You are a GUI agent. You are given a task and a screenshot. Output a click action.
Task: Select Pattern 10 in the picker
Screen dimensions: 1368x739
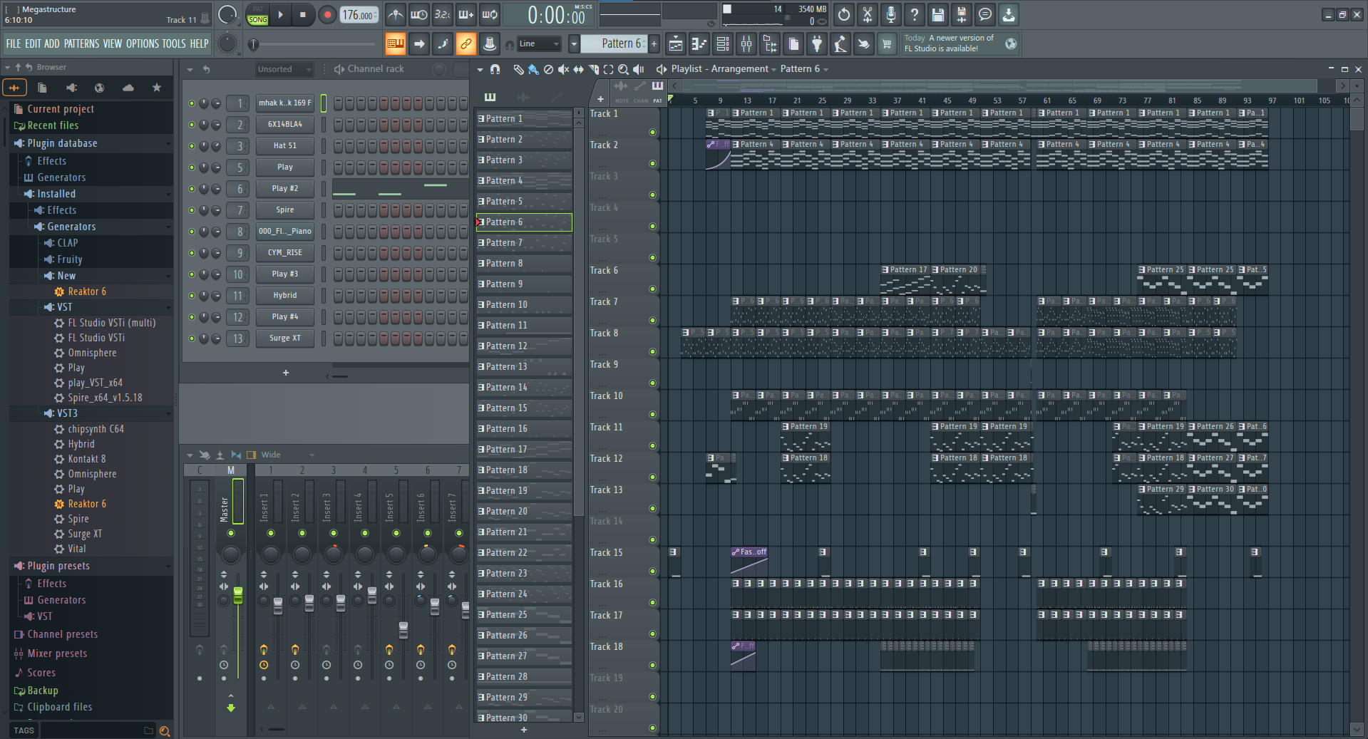tap(524, 305)
